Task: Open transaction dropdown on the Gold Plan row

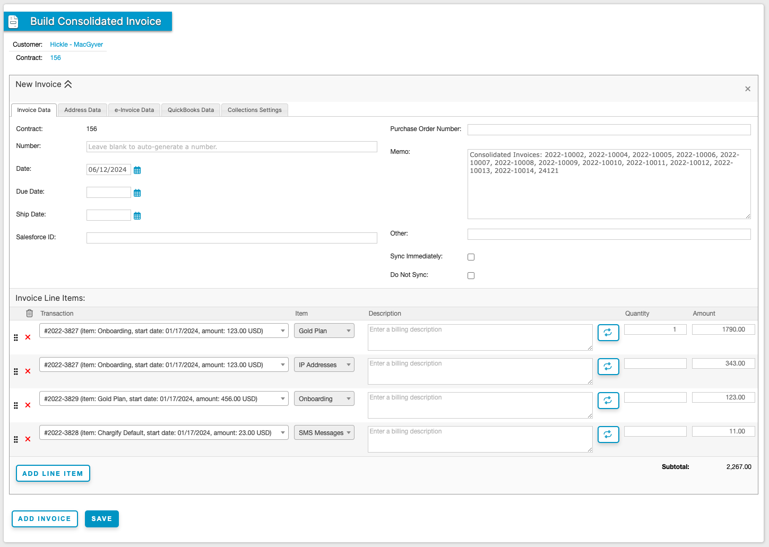Action: click(x=164, y=331)
